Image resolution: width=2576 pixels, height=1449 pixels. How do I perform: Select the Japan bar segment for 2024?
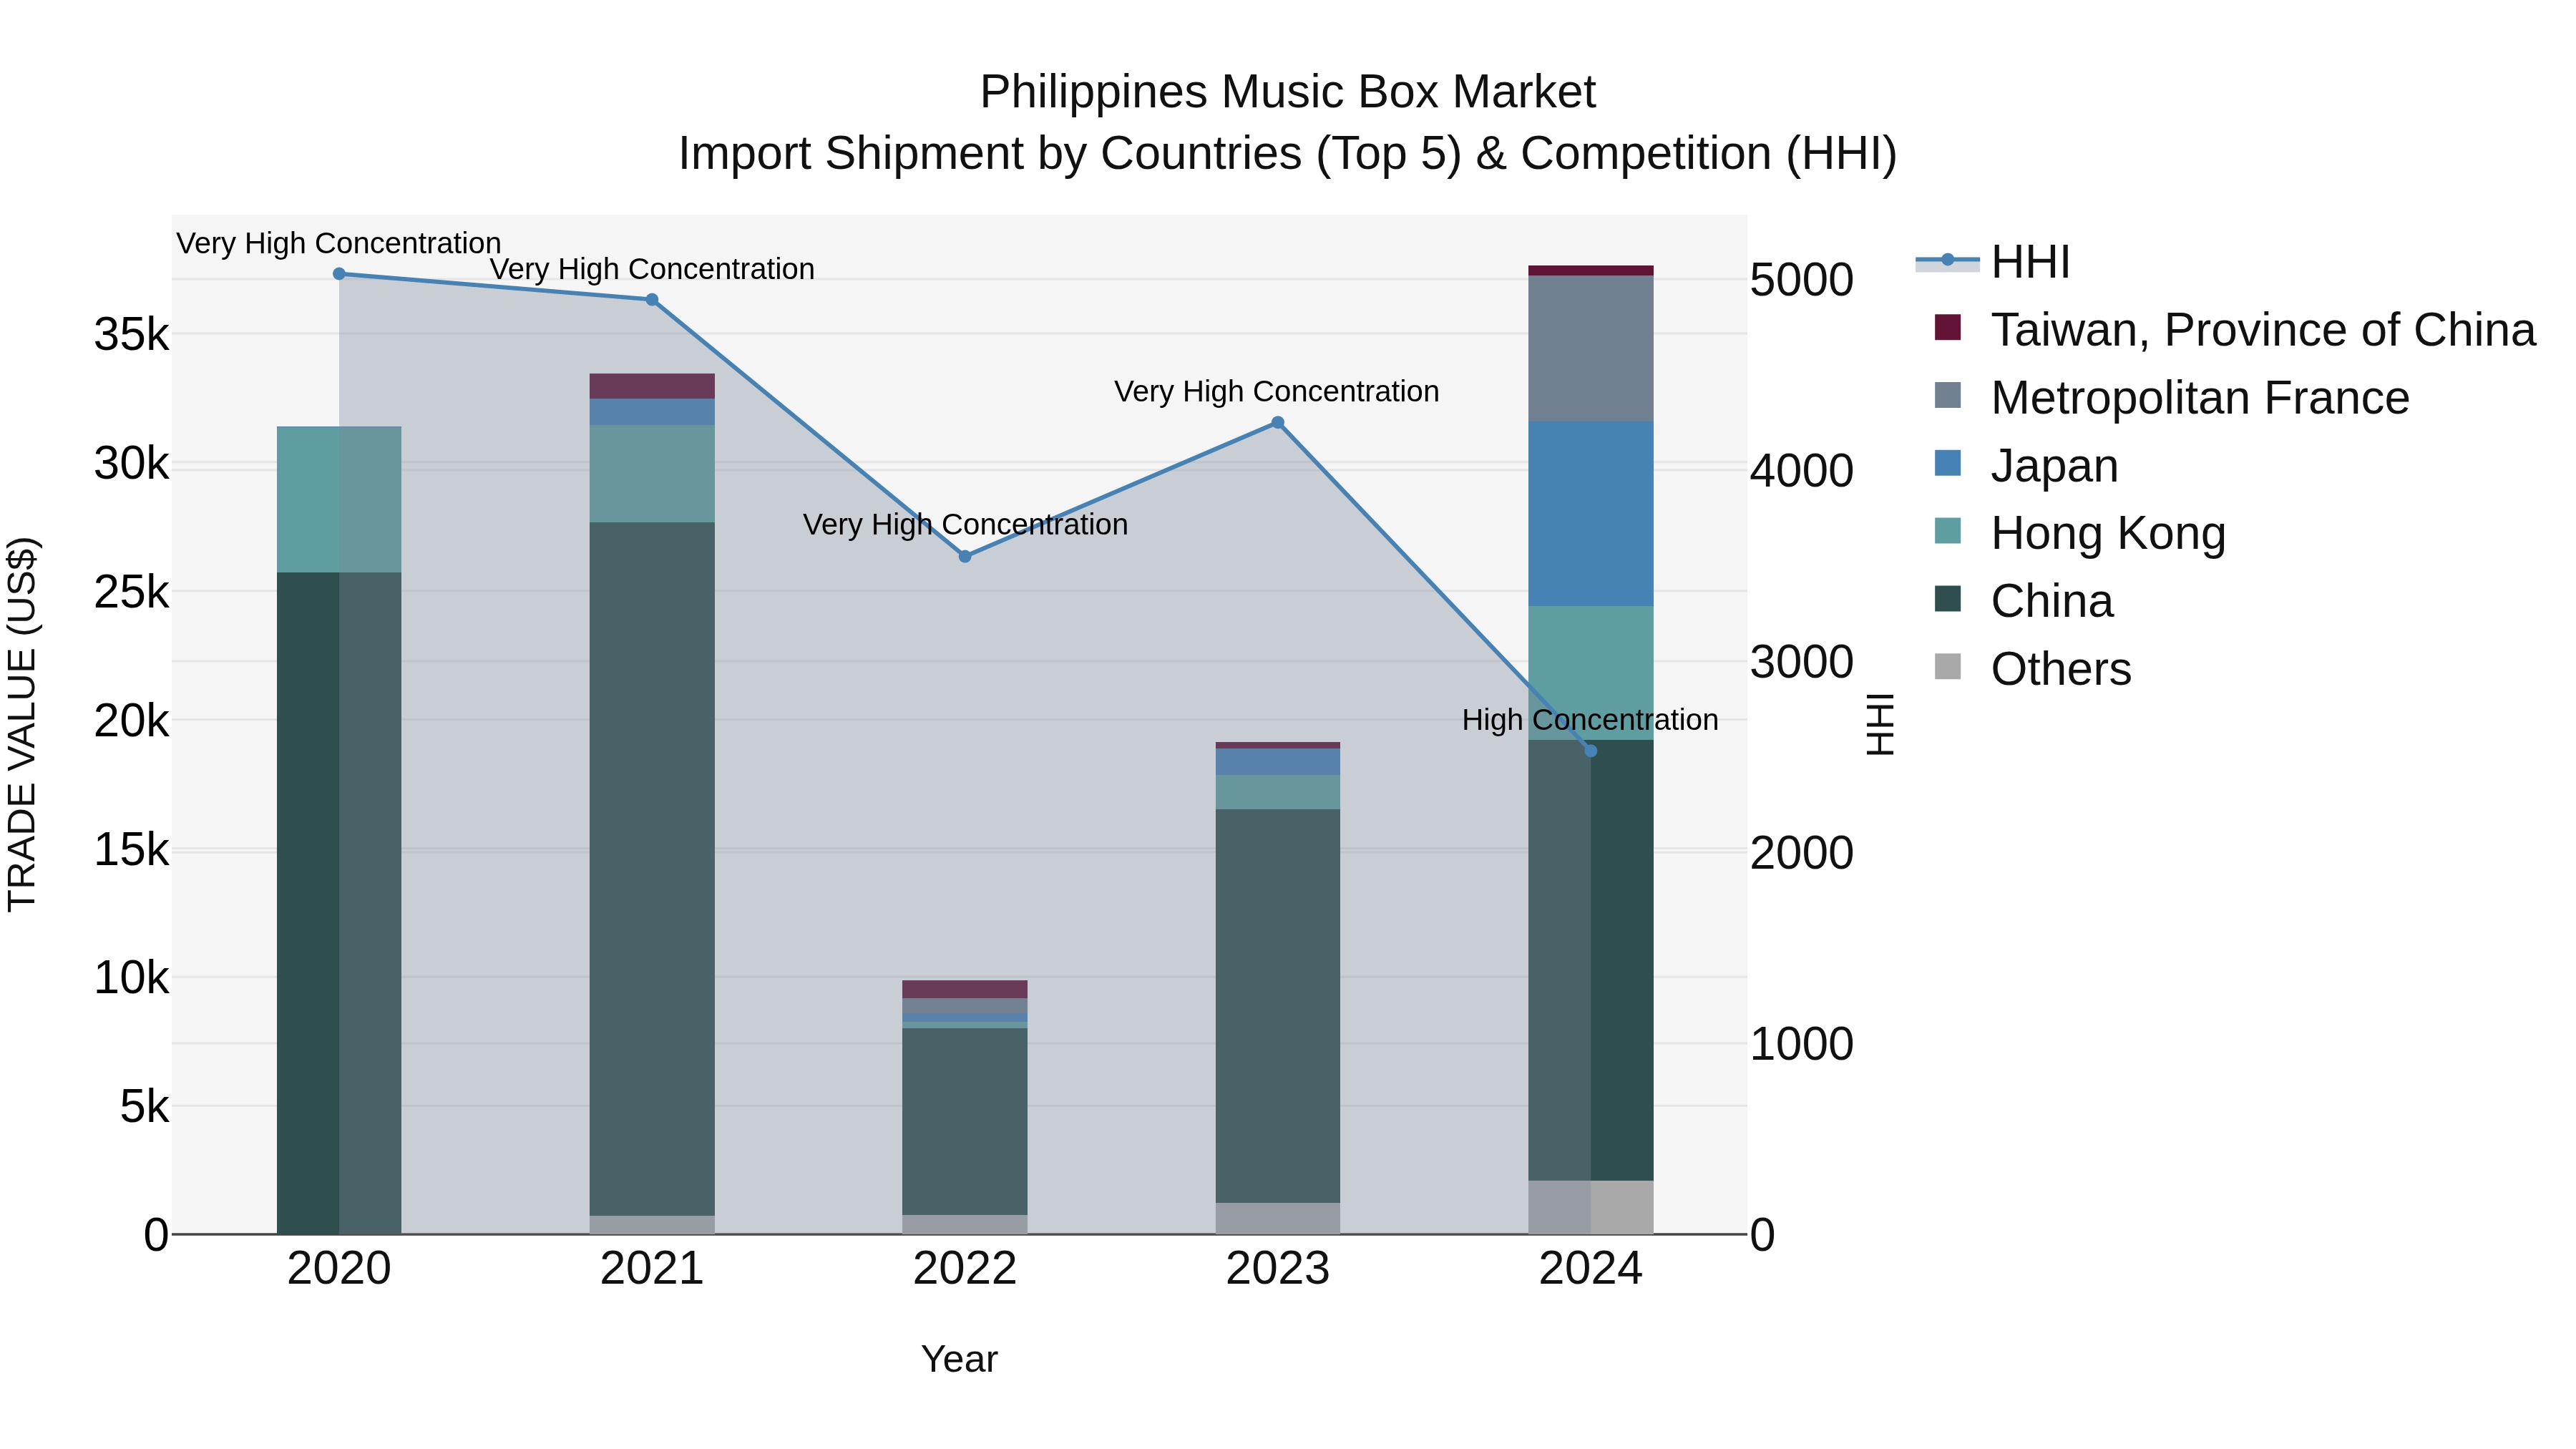pyautogui.click(x=1591, y=514)
